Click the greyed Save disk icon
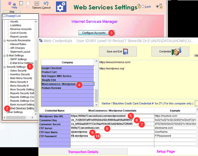The width and height of the screenshot is (198, 156). [x=21, y=4]
